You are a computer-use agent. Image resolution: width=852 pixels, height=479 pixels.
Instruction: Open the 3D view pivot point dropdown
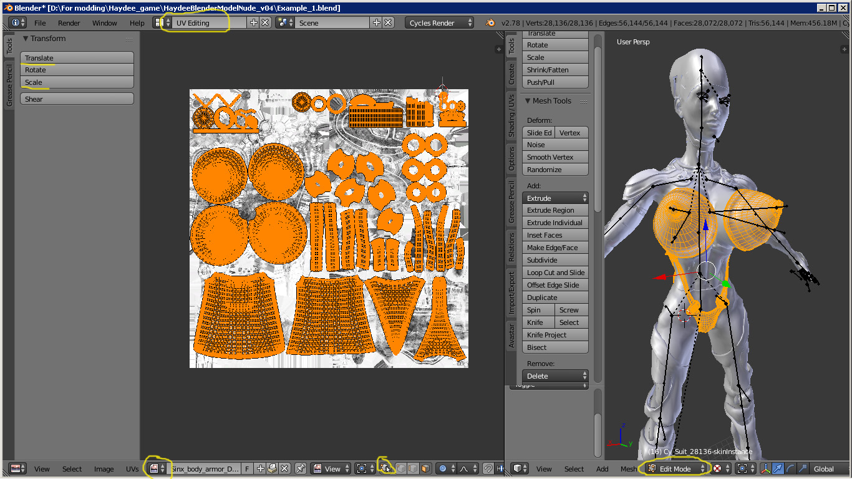click(x=745, y=468)
